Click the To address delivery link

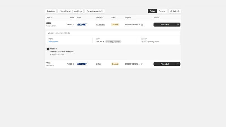(x=100, y=25)
